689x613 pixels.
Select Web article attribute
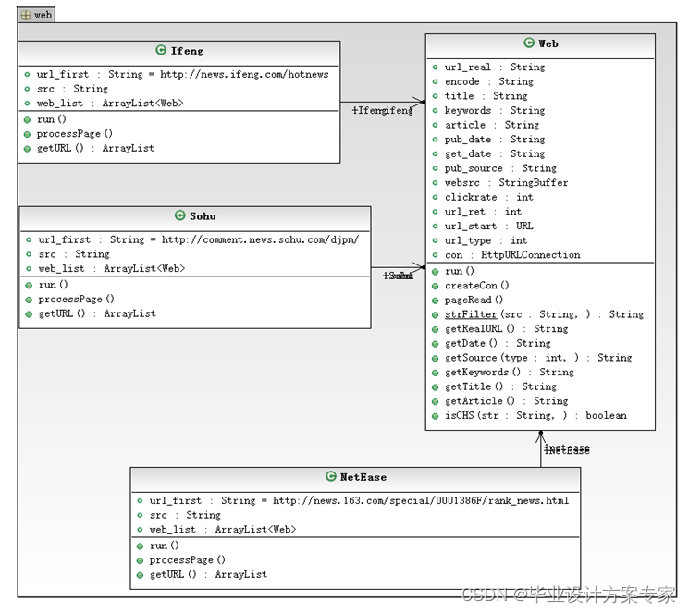click(x=492, y=125)
